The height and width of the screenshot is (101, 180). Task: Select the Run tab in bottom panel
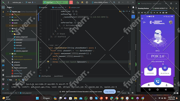[10, 80]
